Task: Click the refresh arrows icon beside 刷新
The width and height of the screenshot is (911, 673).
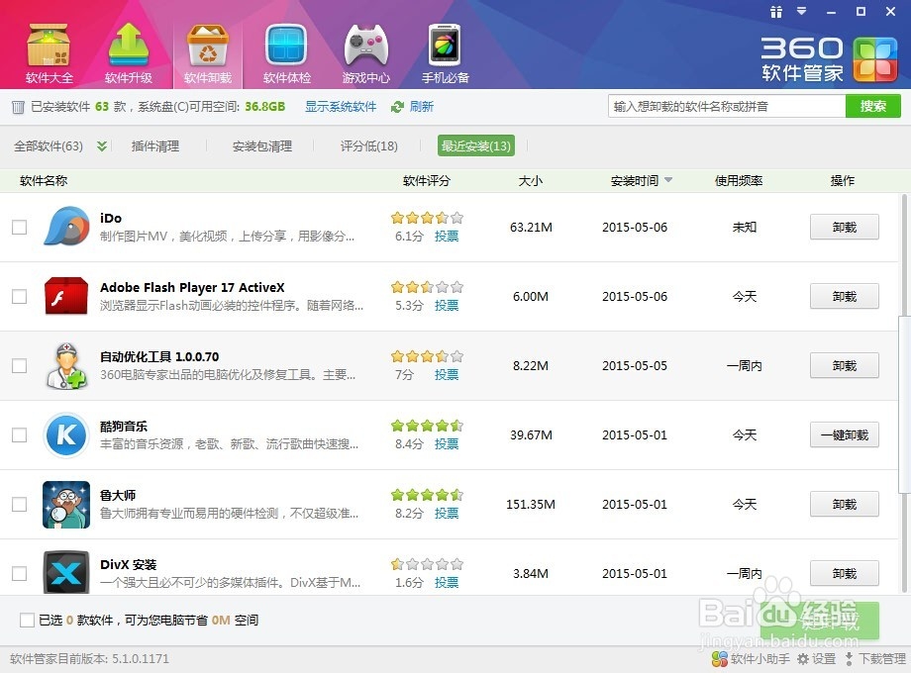Action: tap(397, 107)
